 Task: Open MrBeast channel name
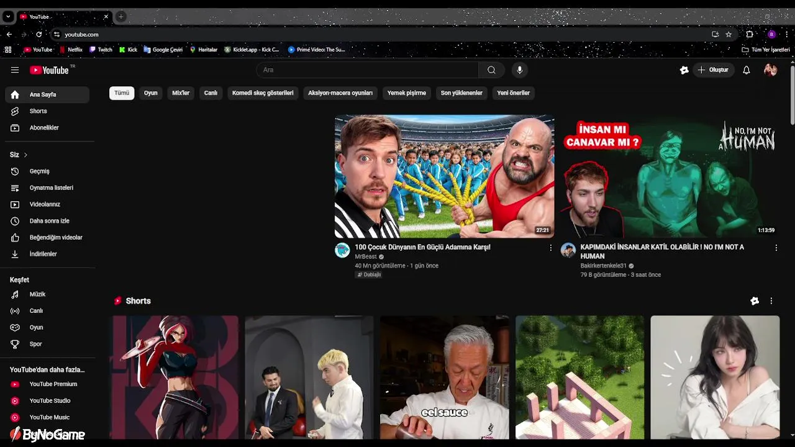click(x=366, y=256)
